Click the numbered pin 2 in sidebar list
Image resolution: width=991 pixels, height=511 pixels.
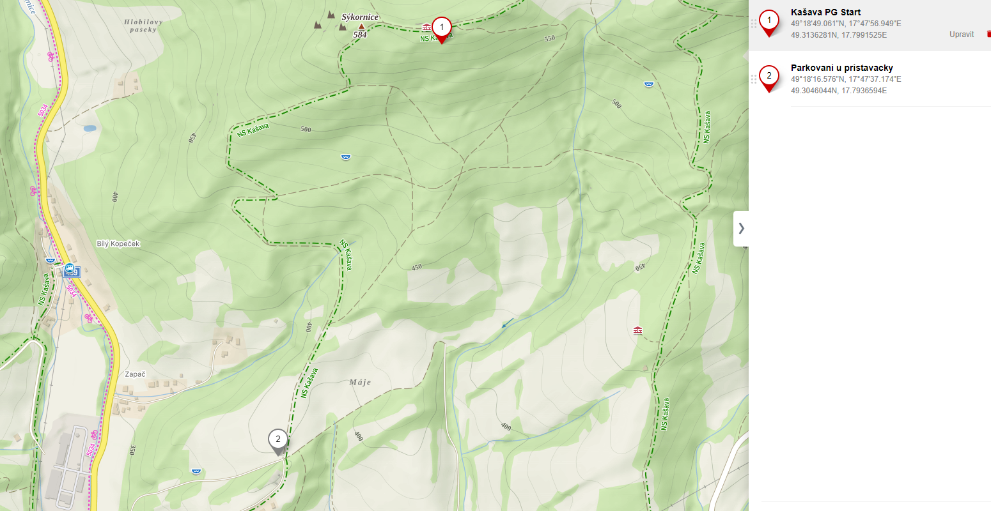pos(769,78)
